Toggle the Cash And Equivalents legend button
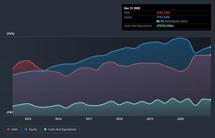The height and width of the screenshot is (138, 215). coord(60,130)
